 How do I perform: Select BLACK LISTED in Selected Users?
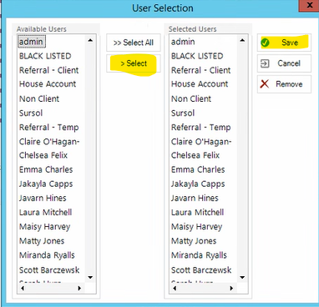pyautogui.click(x=197, y=56)
